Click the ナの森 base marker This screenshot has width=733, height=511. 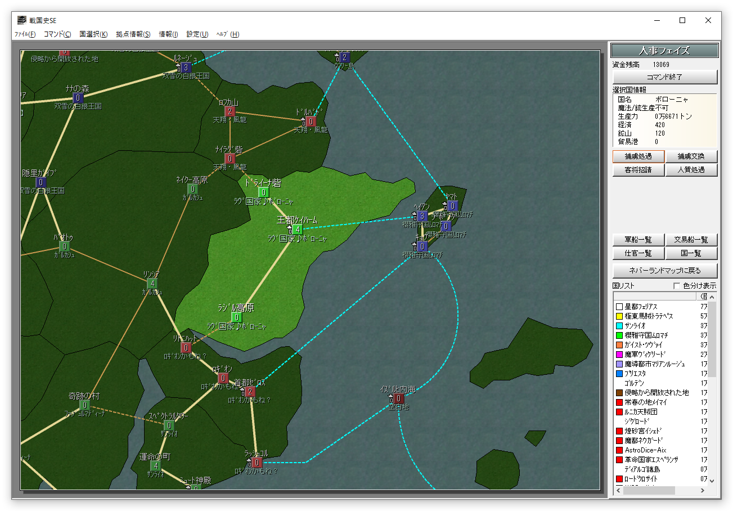[78, 98]
